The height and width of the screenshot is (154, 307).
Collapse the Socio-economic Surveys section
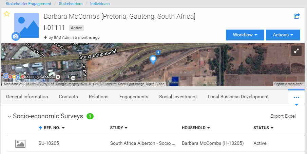click(9, 117)
